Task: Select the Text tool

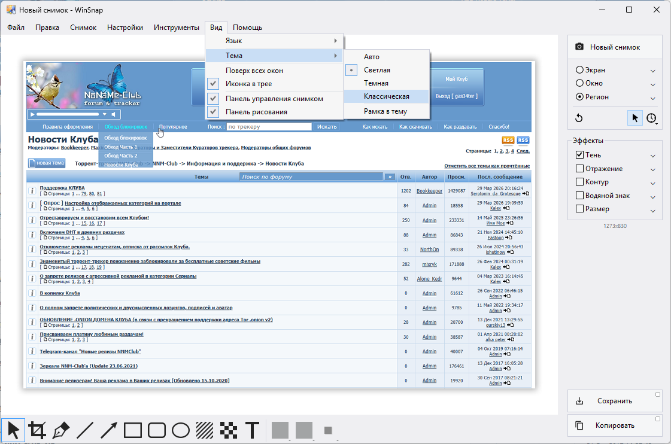Action: point(253,430)
